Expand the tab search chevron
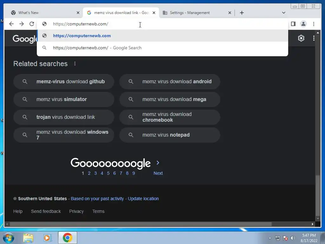 tap(284, 13)
